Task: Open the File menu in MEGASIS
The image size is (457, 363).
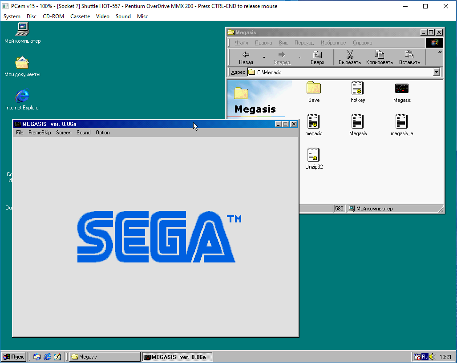Action: [19, 133]
